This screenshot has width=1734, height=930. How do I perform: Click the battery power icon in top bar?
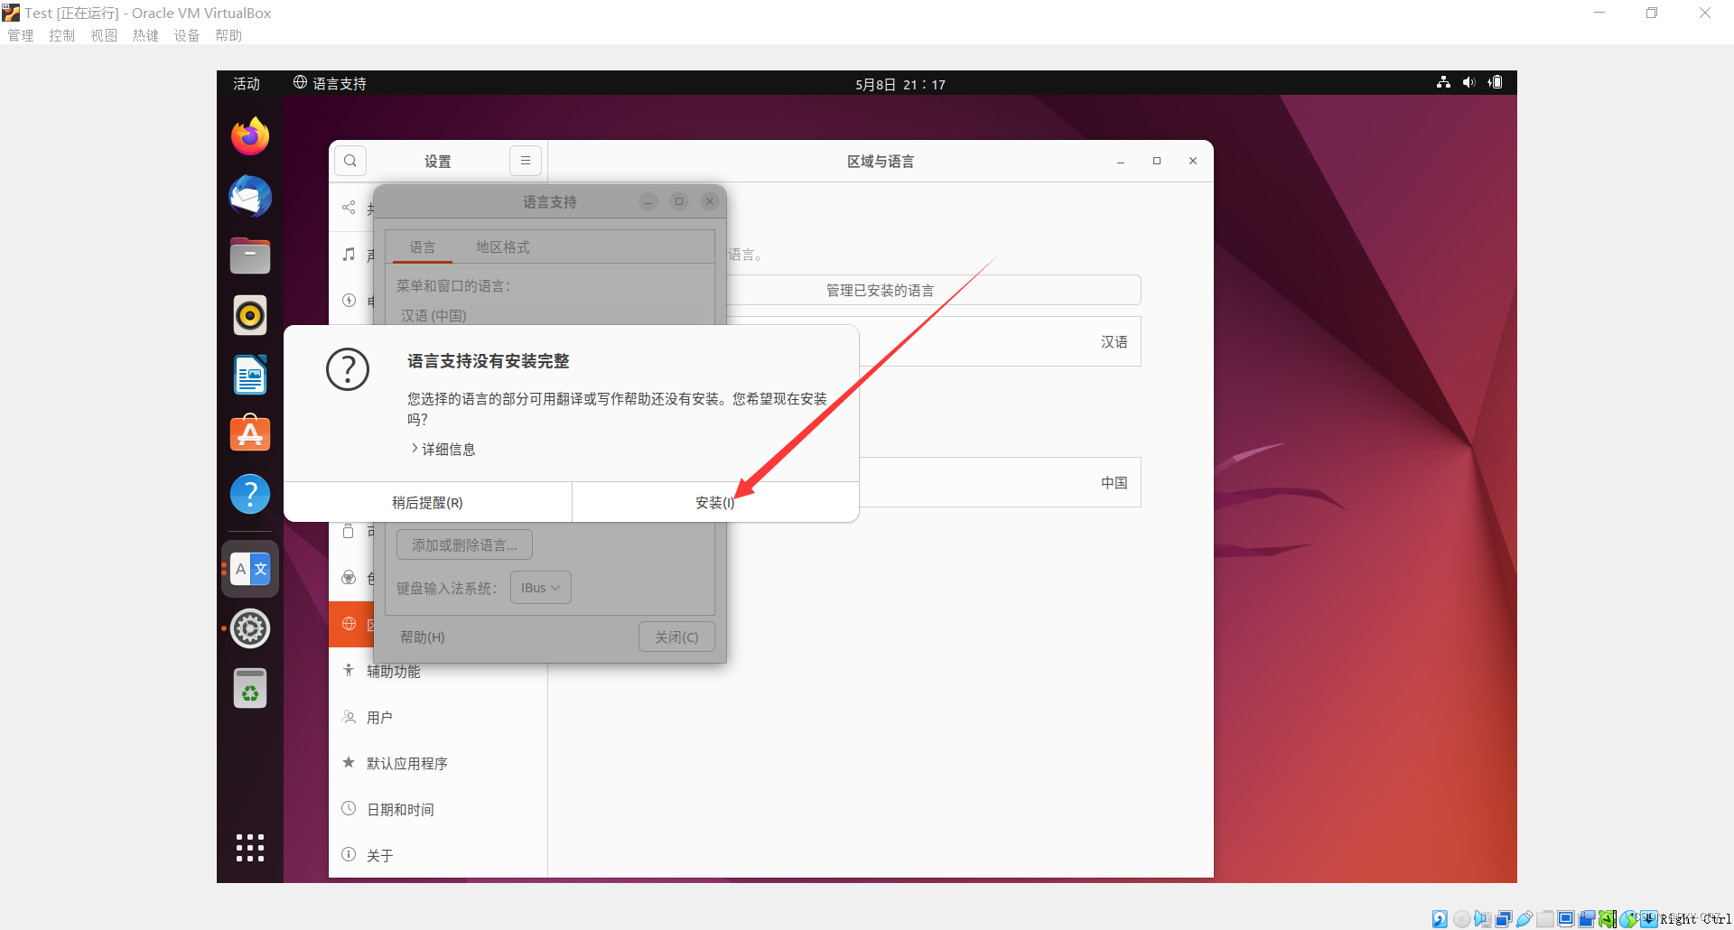tap(1496, 82)
